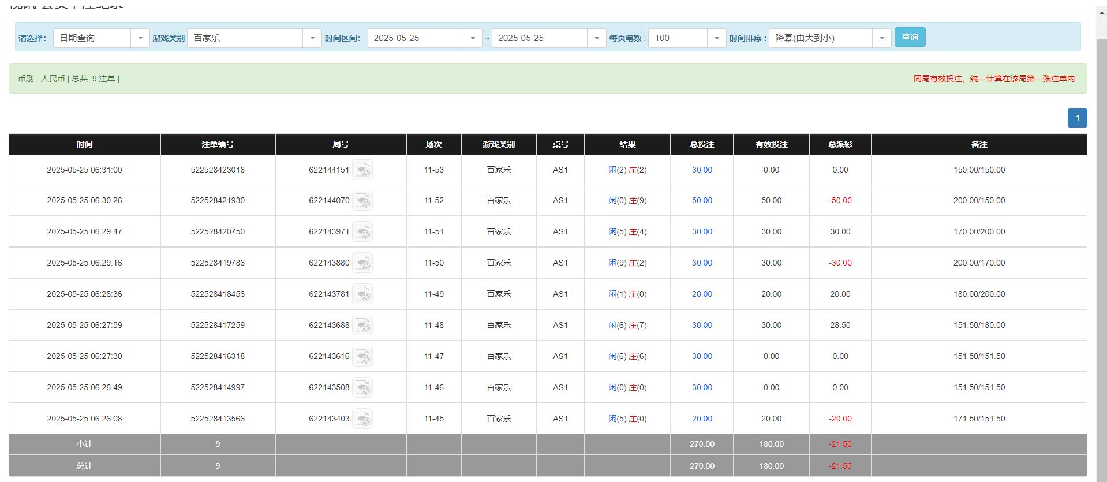View replay icon for round 622143688
1107x482 pixels.
coord(362,326)
